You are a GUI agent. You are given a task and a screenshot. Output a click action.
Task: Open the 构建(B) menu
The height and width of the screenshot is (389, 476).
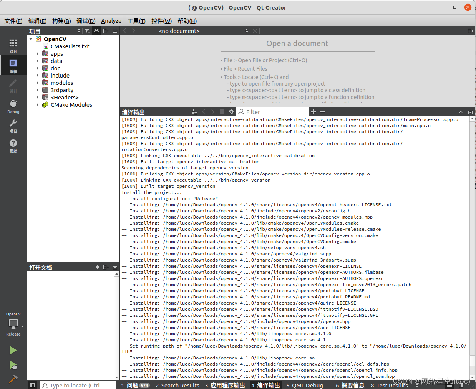[x=61, y=21]
